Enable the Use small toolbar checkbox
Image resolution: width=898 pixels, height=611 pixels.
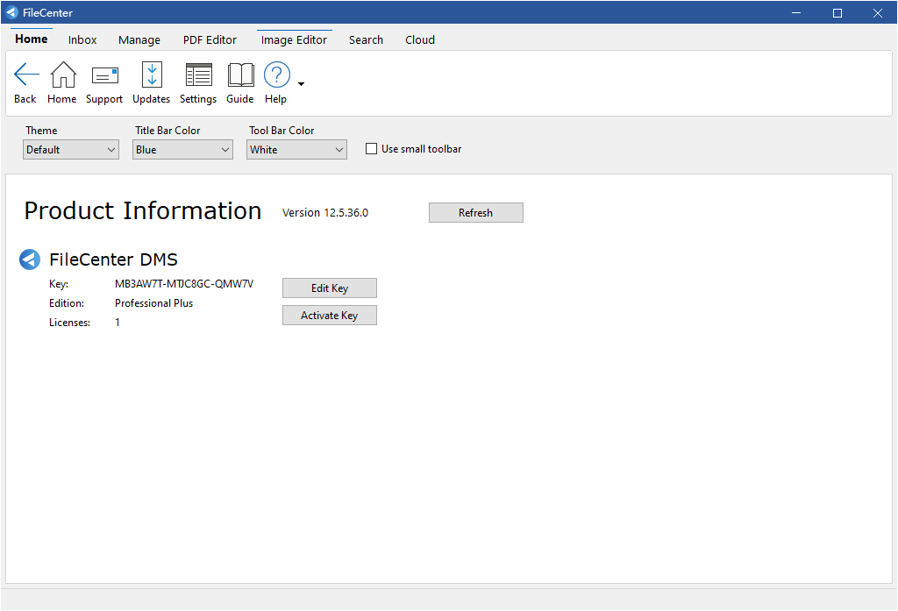tap(371, 149)
